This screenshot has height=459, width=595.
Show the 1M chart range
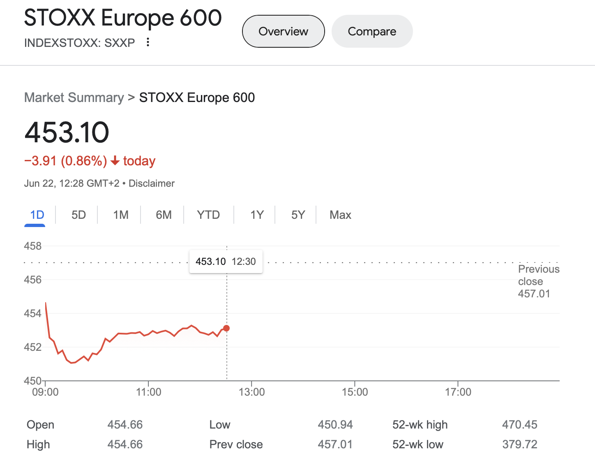pos(121,215)
